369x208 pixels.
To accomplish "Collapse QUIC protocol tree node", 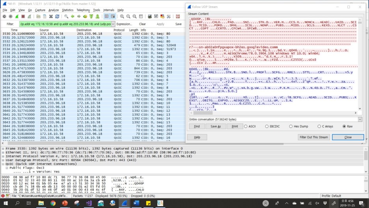I will pyautogui.click(x=3, y=164).
